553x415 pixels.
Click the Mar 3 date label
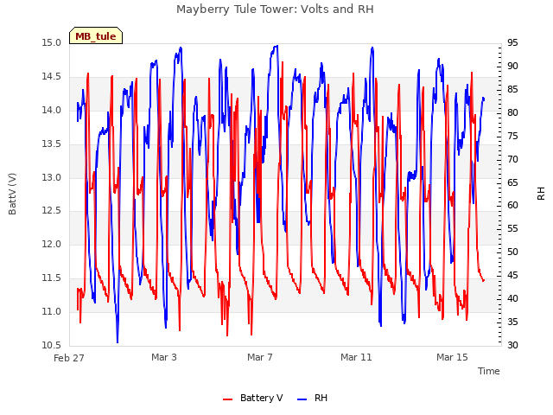pos(164,357)
